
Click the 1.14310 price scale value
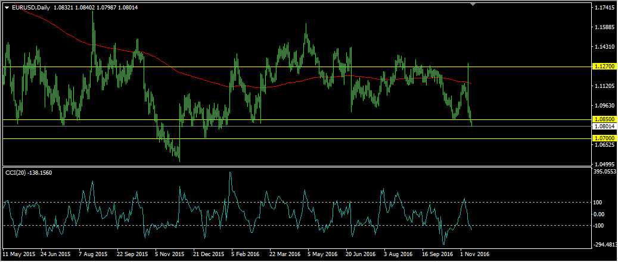tap(605, 47)
